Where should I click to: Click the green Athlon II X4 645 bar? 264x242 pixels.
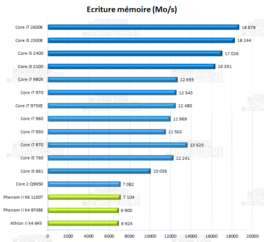[83, 223]
